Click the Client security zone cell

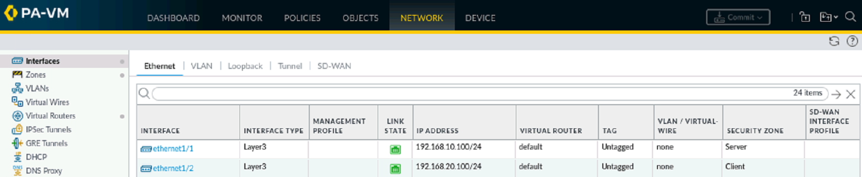click(735, 166)
